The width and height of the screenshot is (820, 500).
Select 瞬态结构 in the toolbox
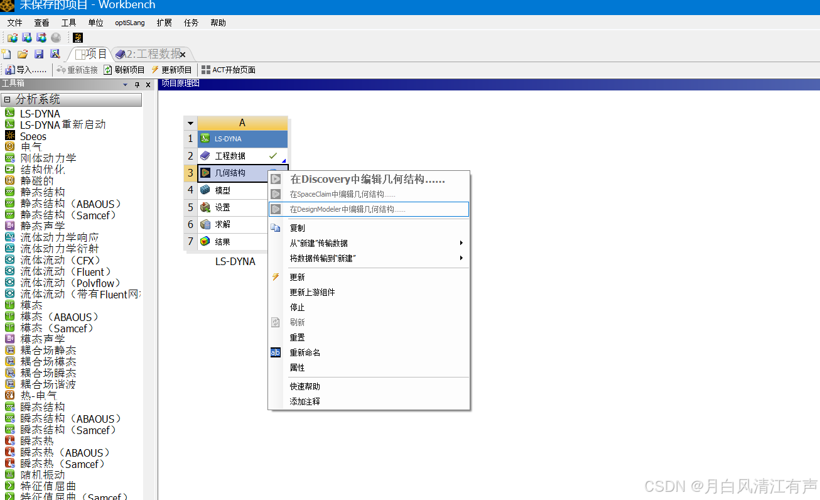(x=43, y=407)
